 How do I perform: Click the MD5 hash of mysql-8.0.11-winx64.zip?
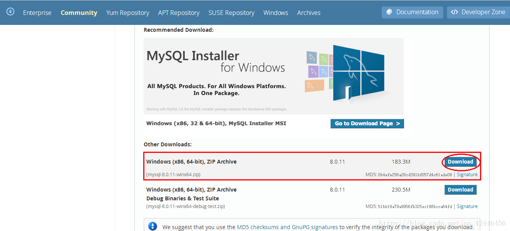(x=415, y=175)
